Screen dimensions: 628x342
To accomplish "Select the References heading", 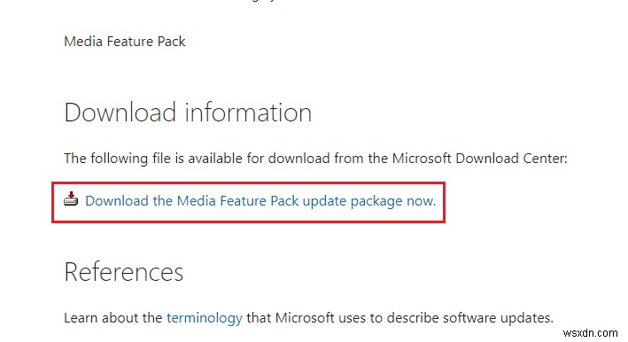I will 124,272.
